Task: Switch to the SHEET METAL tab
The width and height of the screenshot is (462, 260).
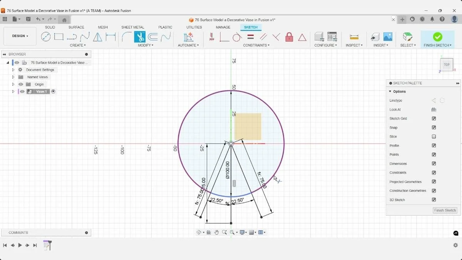Action: 133,27
